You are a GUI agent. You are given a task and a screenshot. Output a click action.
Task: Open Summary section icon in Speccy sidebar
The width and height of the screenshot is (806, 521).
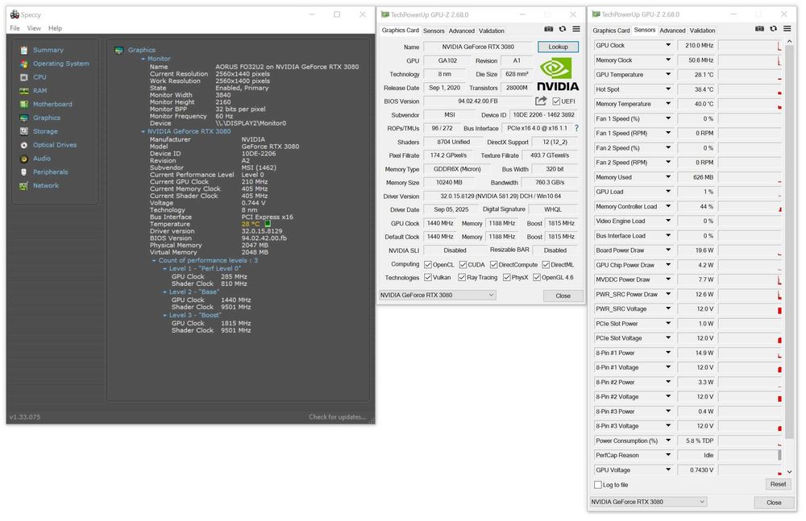click(23, 51)
